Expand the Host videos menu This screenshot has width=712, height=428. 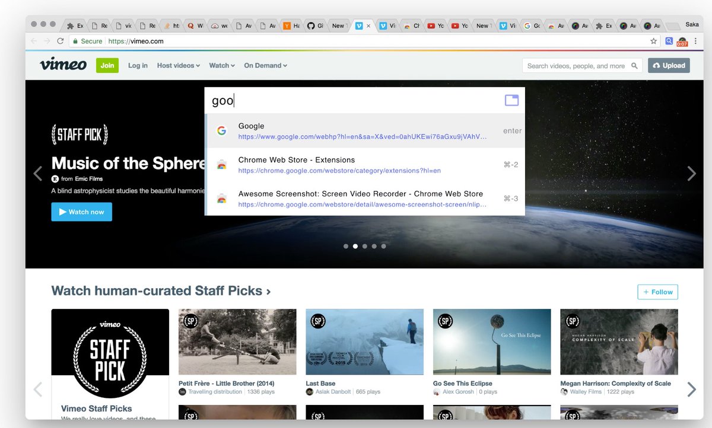[x=178, y=65]
